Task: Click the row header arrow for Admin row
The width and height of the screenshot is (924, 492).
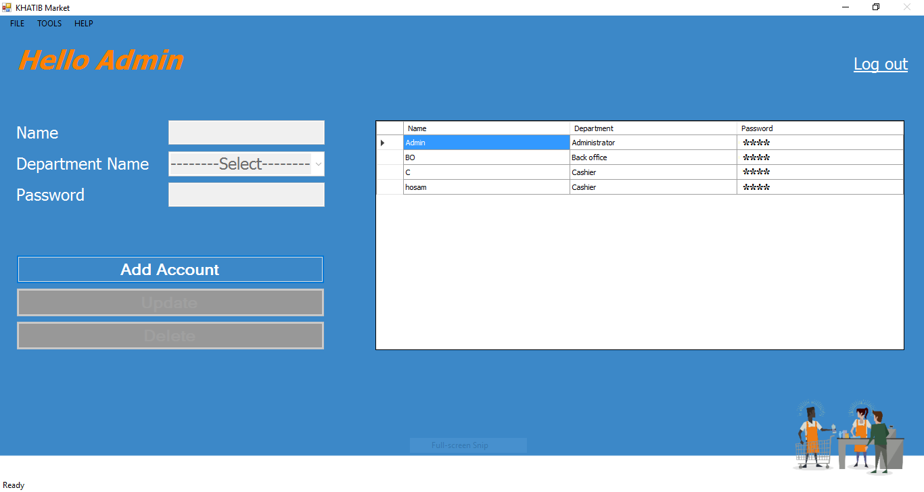Action: pos(390,143)
